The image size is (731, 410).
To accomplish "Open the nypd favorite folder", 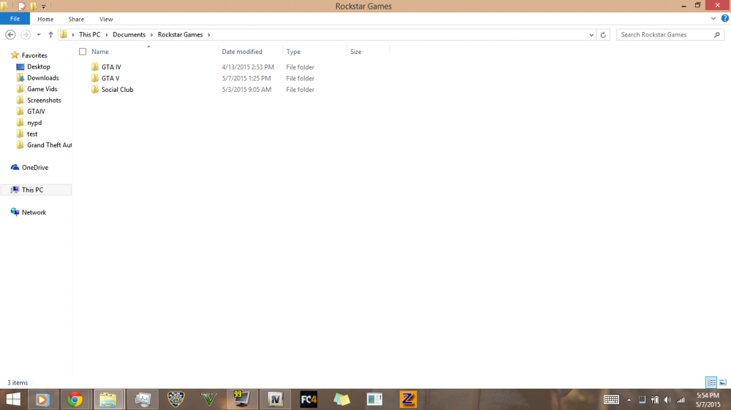I will [x=34, y=123].
